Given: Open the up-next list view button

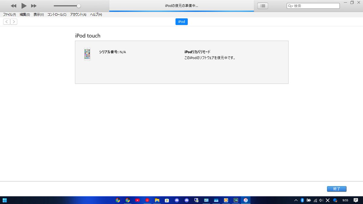Looking at the screenshot, I should tap(263, 6).
